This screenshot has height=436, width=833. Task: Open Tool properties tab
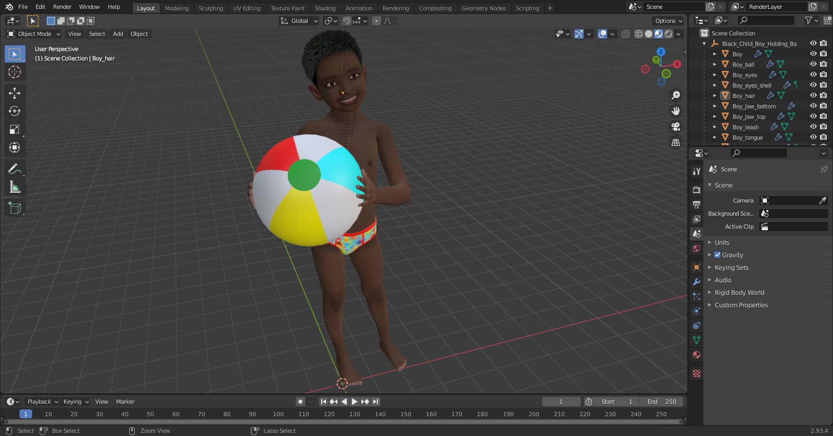point(697,171)
